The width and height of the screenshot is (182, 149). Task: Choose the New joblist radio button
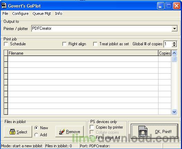point(36,128)
